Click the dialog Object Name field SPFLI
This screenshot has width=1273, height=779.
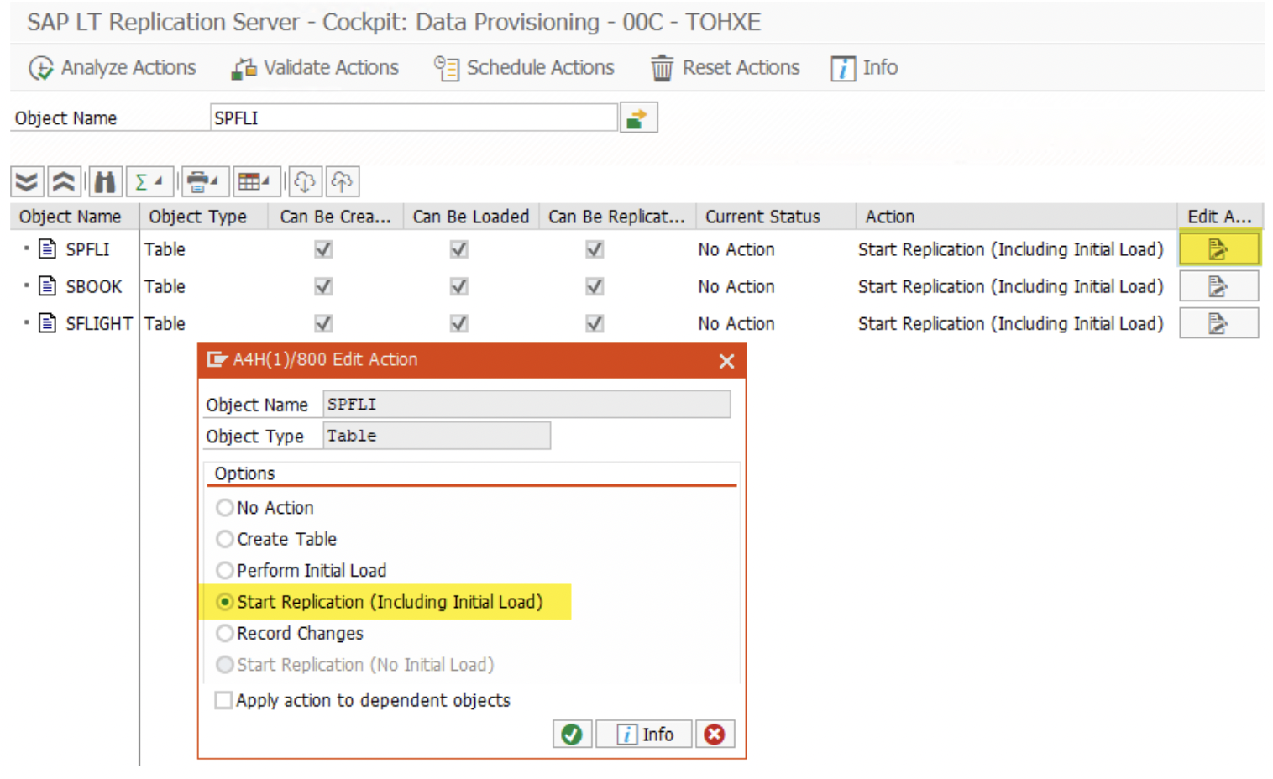click(526, 405)
